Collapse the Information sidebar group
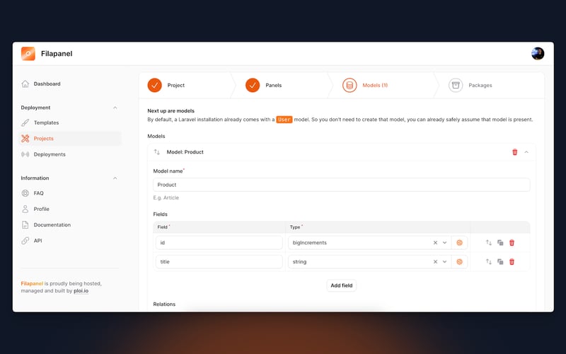Image resolution: width=566 pixels, height=354 pixels. coord(115,178)
